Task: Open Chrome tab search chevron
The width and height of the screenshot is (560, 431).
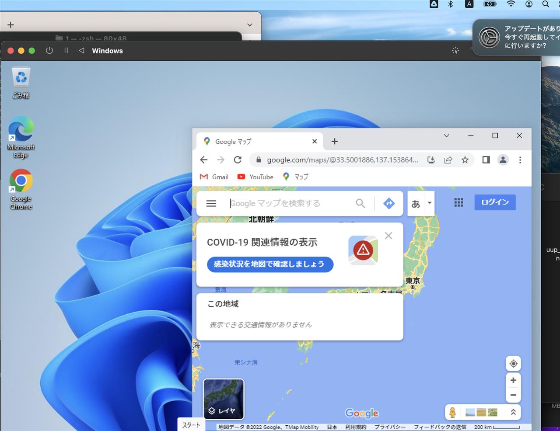Action: pos(447,136)
